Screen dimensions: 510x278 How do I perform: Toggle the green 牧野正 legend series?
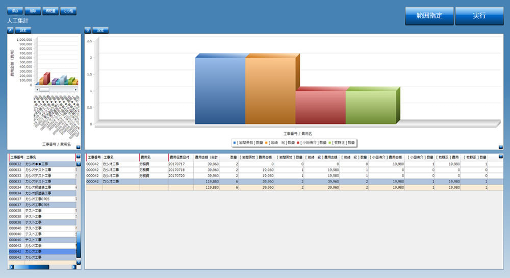coord(343,143)
